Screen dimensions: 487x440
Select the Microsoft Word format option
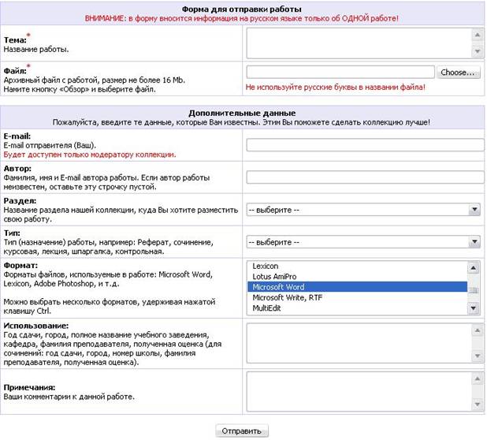[x=357, y=287]
